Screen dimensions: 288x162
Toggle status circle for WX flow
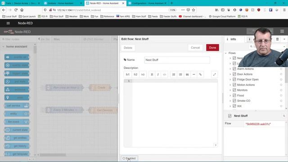(x=281, y=106)
